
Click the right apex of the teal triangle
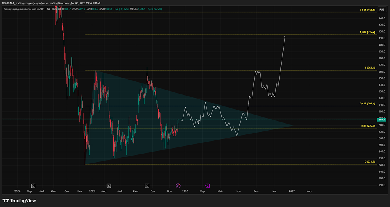pyautogui.click(x=293, y=126)
